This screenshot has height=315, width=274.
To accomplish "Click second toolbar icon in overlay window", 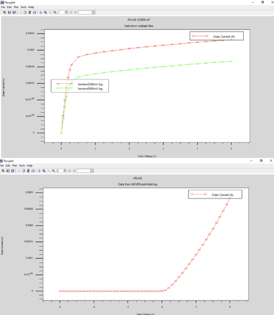I will (x=9, y=13).
